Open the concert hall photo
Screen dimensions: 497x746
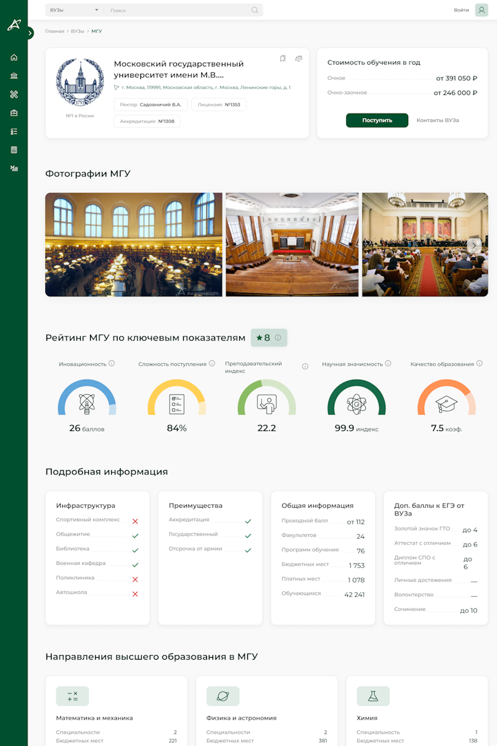pos(425,244)
